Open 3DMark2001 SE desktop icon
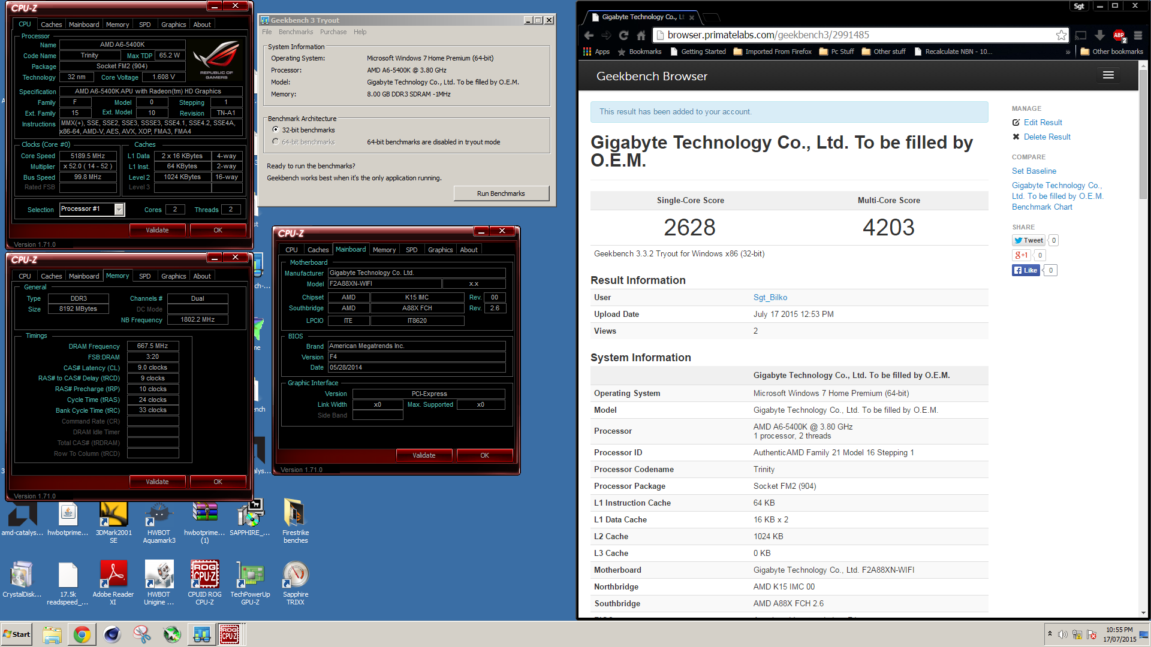This screenshot has height=647, width=1151. coord(113,522)
